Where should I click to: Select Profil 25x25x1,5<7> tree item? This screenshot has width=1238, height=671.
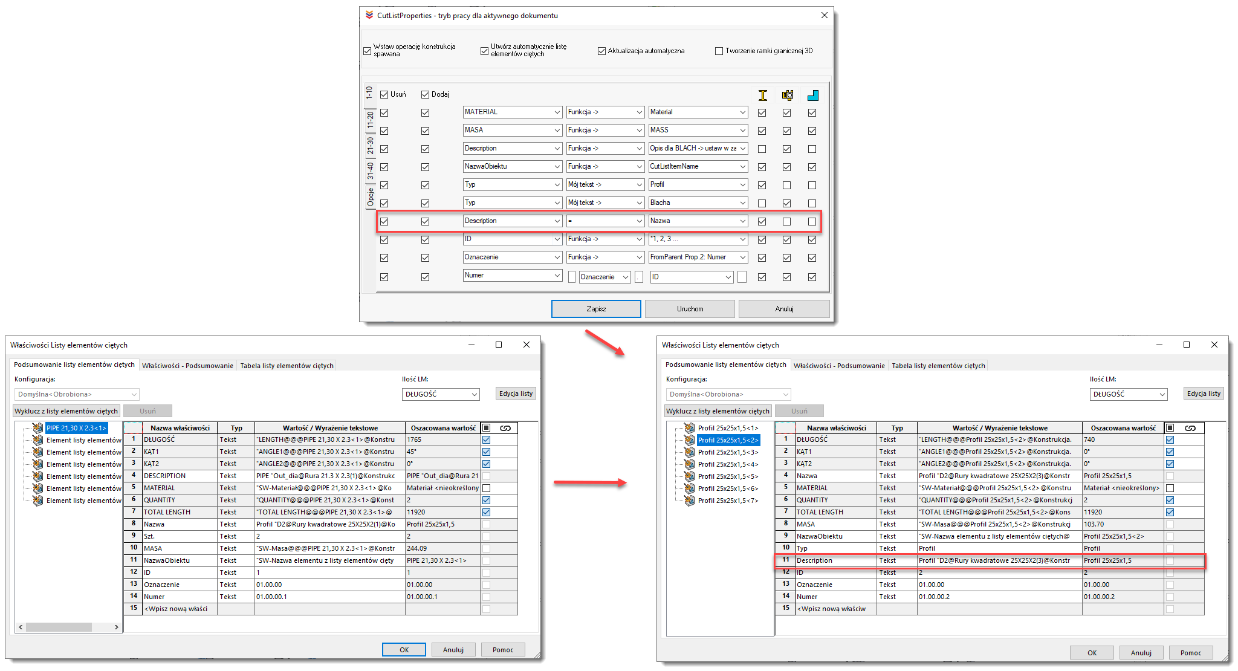[727, 501]
